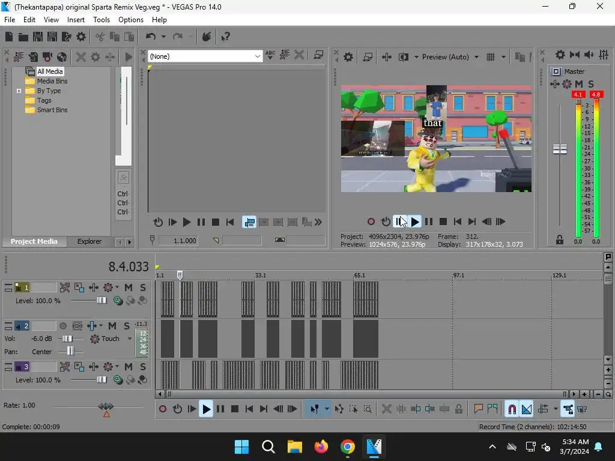The height and width of the screenshot is (461, 615).
Task: Click the Master volume fader
Action: point(560,149)
